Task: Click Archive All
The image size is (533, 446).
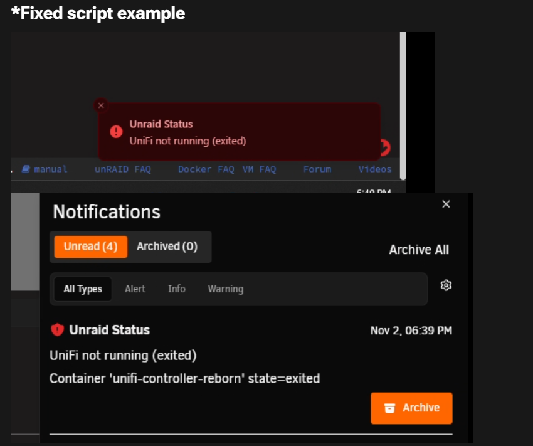Action: tap(419, 250)
